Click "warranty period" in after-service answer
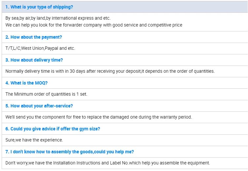248x171 pixels. (176, 117)
